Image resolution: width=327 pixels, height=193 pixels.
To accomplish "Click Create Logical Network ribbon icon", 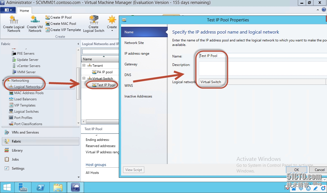I will tap(14, 24).
